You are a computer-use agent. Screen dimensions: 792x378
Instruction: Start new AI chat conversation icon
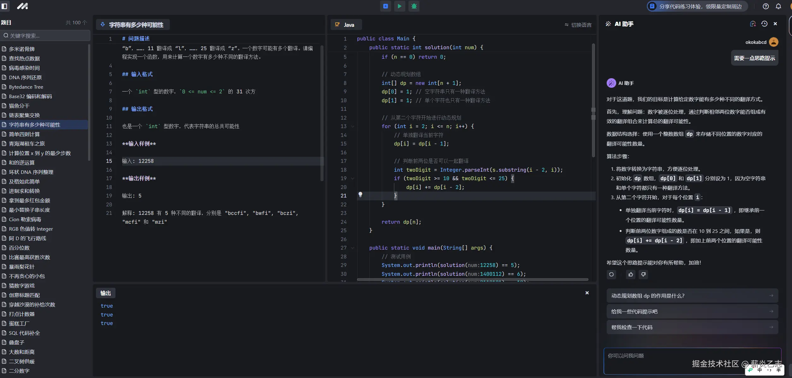tap(753, 24)
